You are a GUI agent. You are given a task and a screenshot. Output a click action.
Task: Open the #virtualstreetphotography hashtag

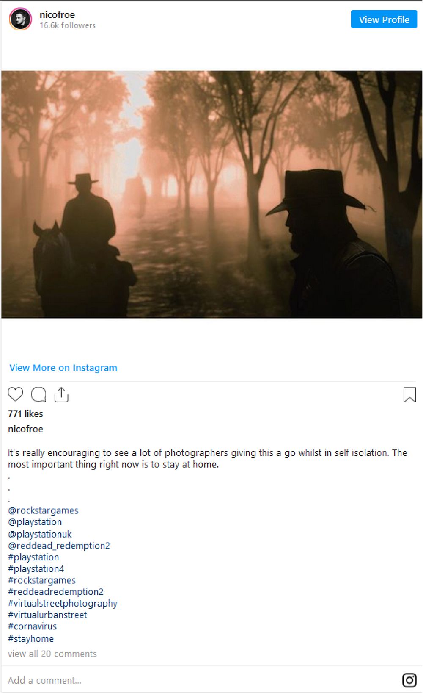63,604
